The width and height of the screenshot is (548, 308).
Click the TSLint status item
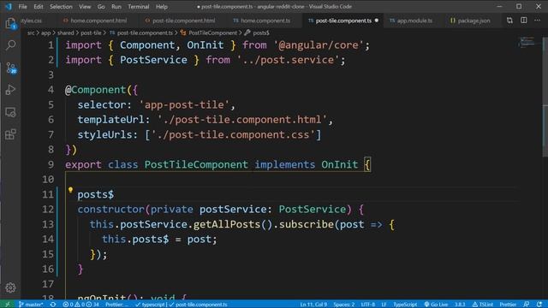point(483,305)
